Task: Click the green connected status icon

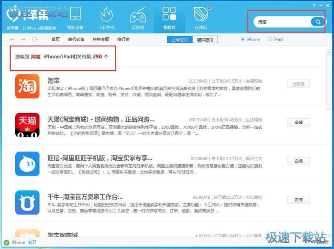Action: pyautogui.click(x=7, y=242)
